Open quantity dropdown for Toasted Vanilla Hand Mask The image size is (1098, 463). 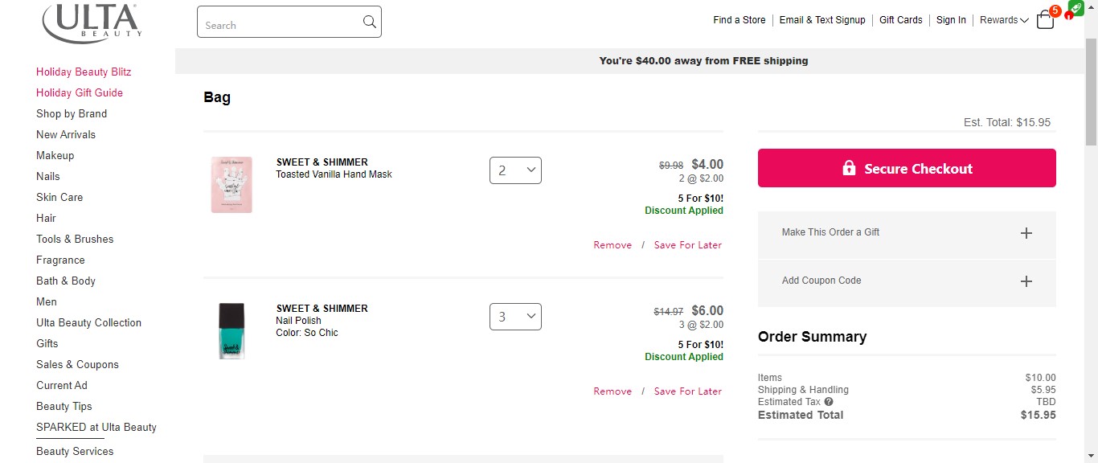tap(515, 170)
